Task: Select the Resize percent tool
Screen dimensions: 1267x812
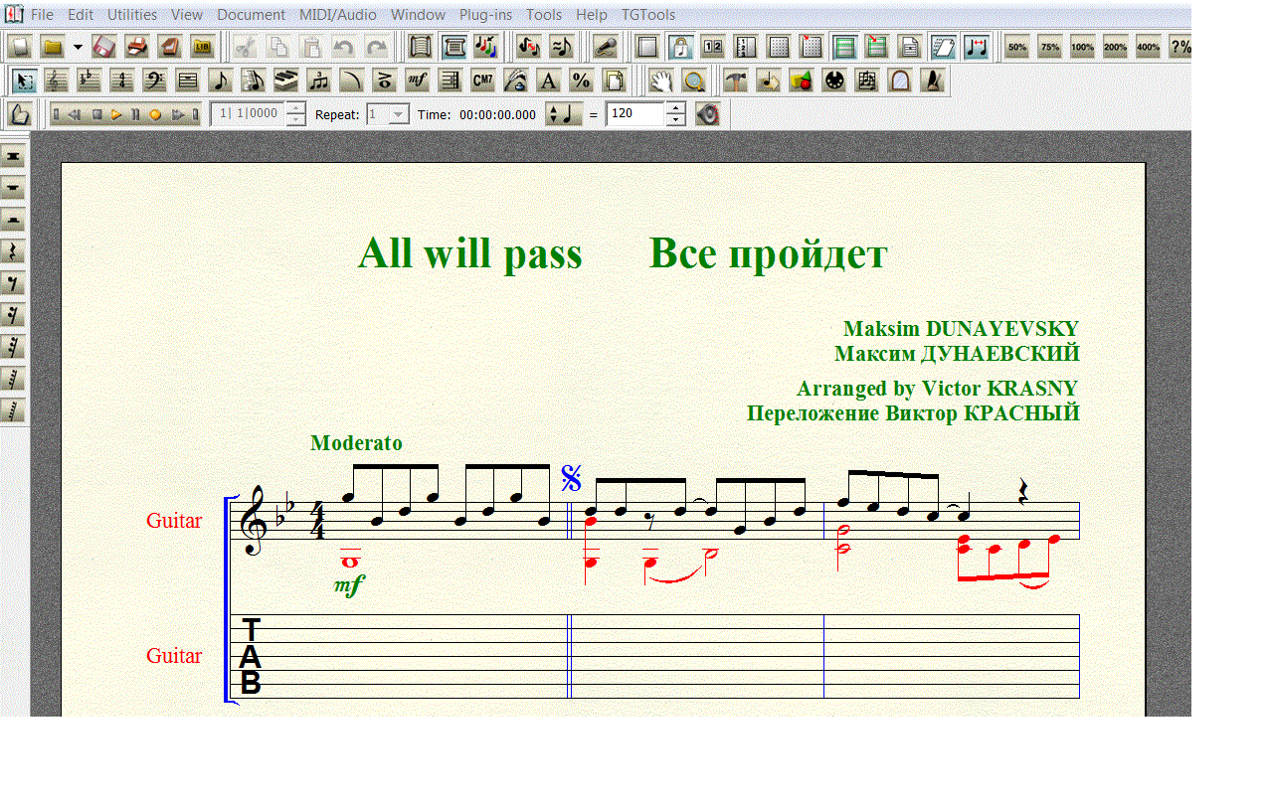Action: pyautogui.click(x=582, y=81)
